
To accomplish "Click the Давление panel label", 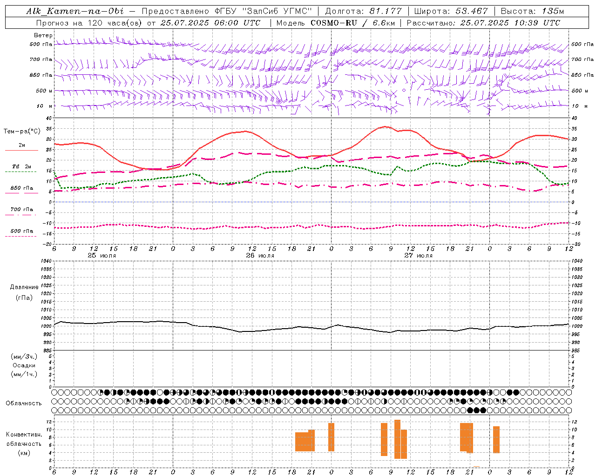I will (24, 287).
